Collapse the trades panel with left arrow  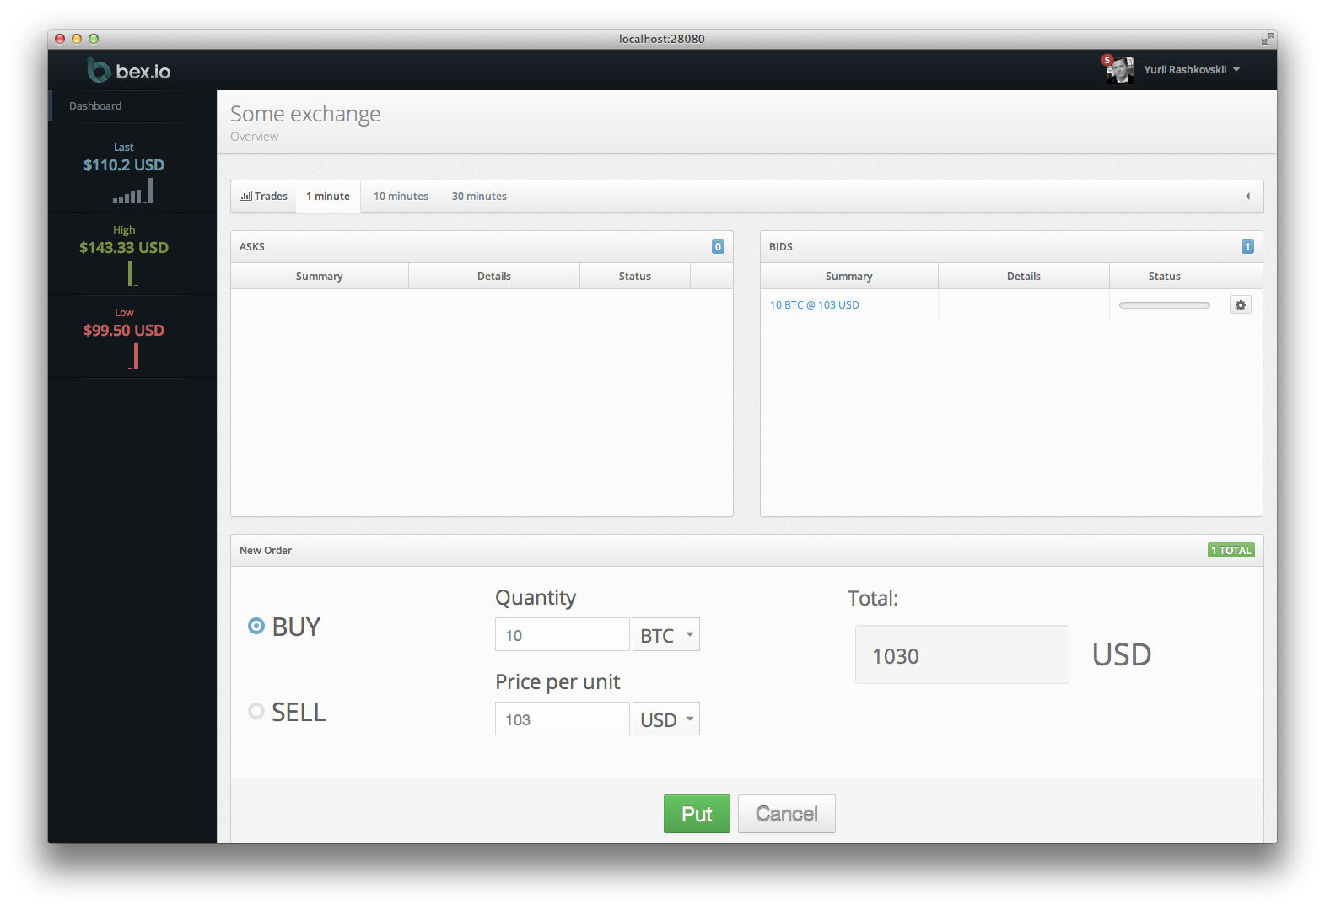tap(1247, 197)
